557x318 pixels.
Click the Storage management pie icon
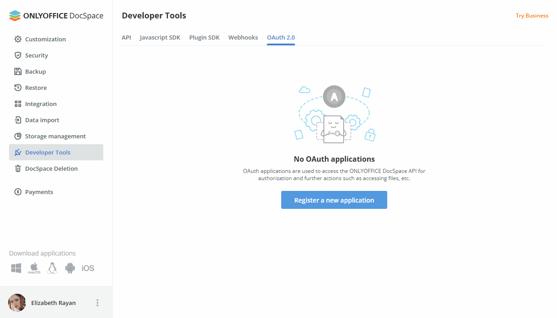(x=18, y=136)
